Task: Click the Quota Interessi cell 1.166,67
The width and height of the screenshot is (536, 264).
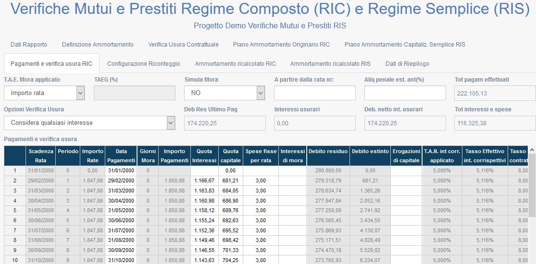Action: tap(204, 180)
